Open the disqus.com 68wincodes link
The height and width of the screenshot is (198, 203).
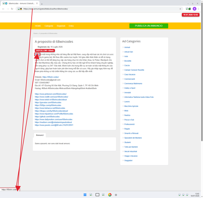coord(51,111)
